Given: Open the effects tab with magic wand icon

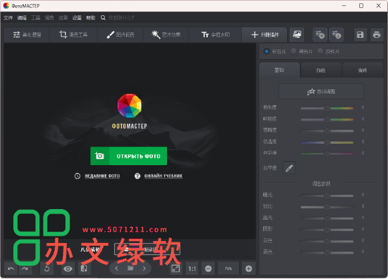Looking at the screenshot, I should tap(166, 35).
